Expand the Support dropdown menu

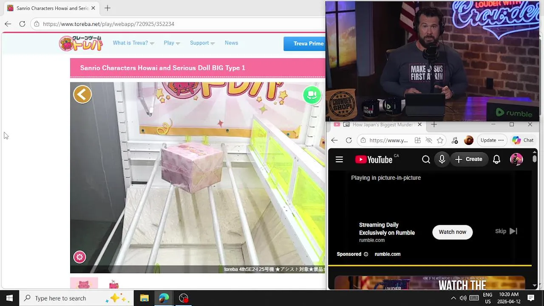click(202, 43)
